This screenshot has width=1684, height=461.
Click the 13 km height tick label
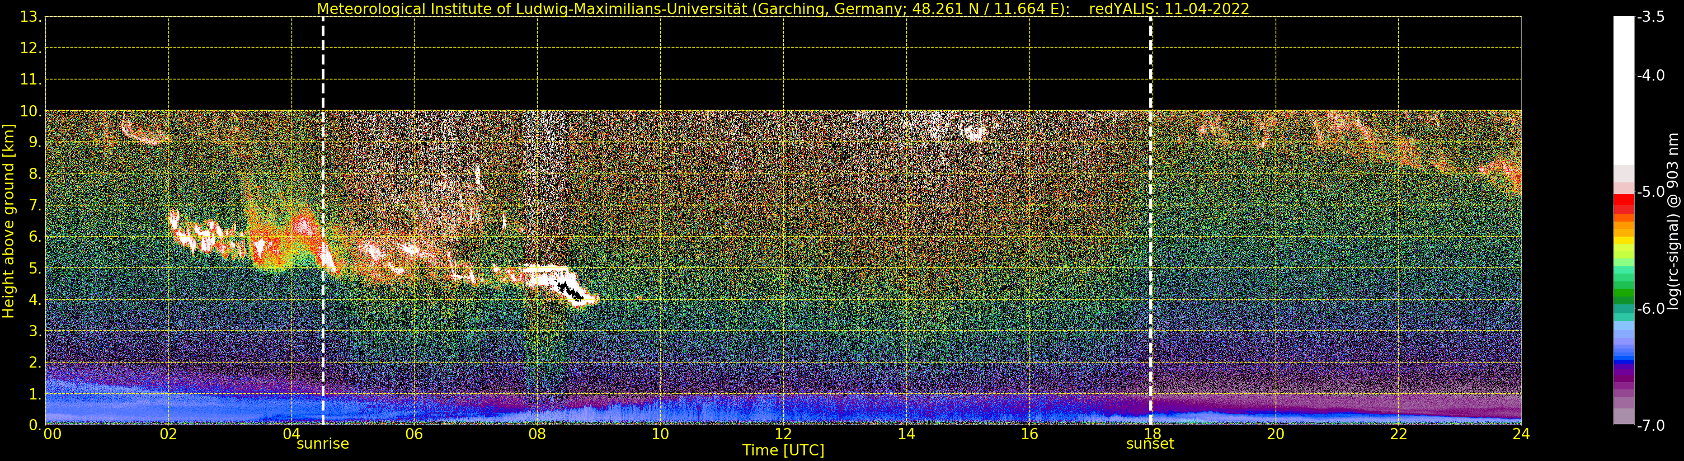click(x=31, y=17)
